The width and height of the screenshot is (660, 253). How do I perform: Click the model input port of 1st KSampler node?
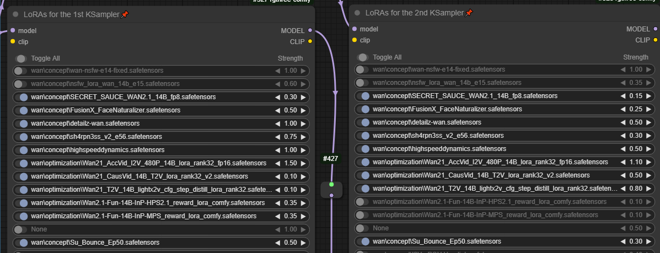click(13, 30)
